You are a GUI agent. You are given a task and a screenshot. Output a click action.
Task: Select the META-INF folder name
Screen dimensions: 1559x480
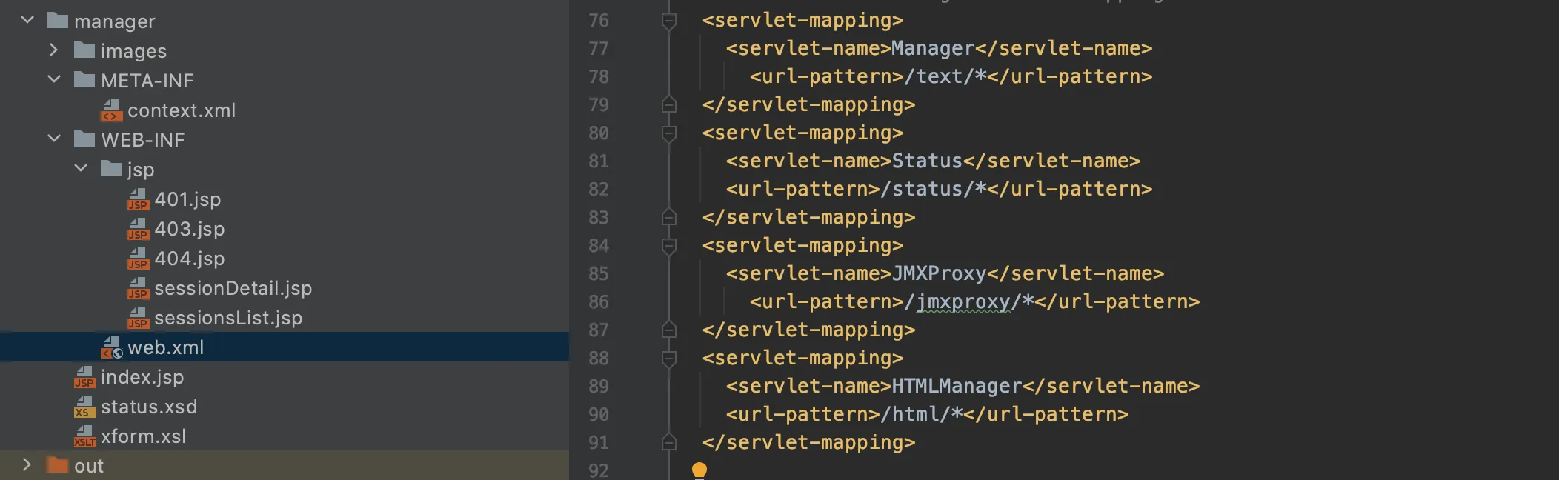[x=147, y=80]
